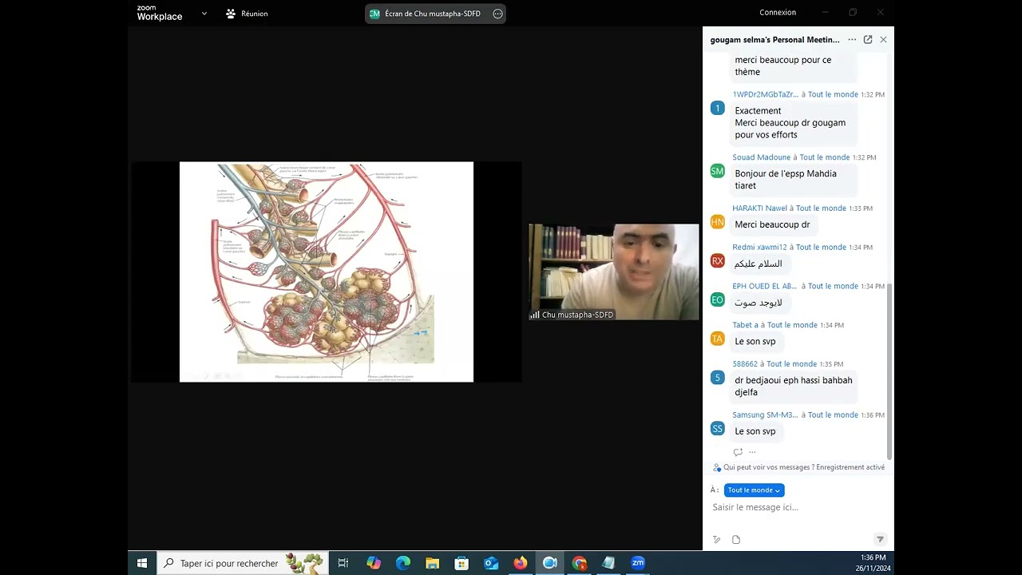Image resolution: width=1022 pixels, height=575 pixels.
Task: Send the chat message
Action: pos(880,540)
